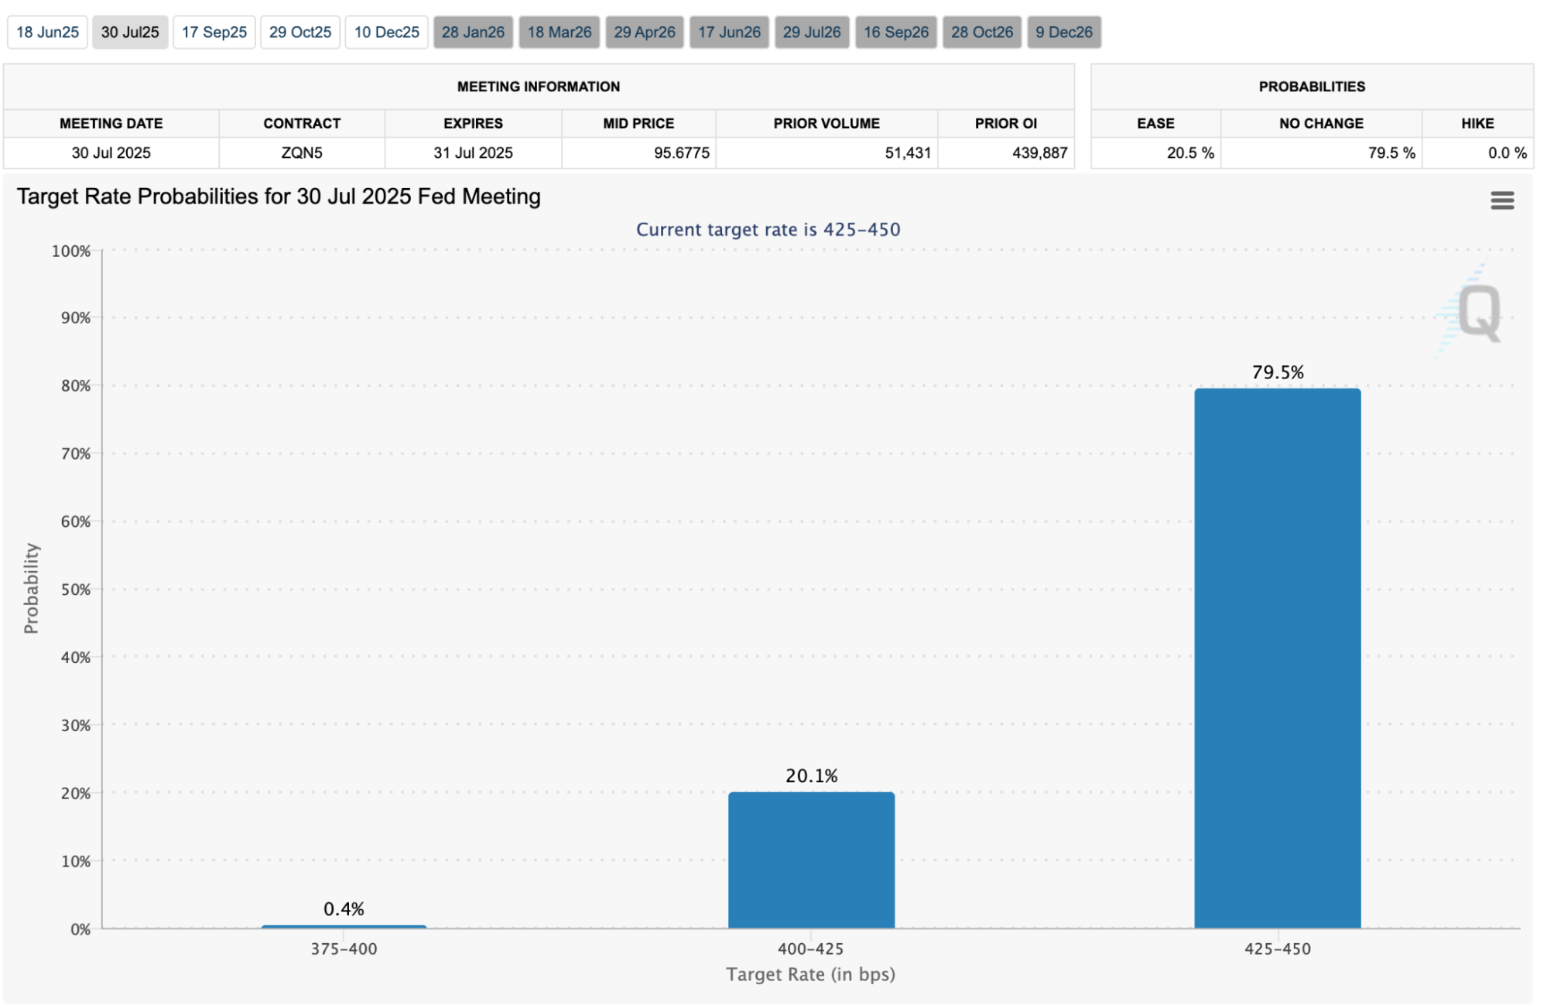Go to the 10 Dec25 meeting tab
The image size is (1547, 1005).
click(386, 32)
